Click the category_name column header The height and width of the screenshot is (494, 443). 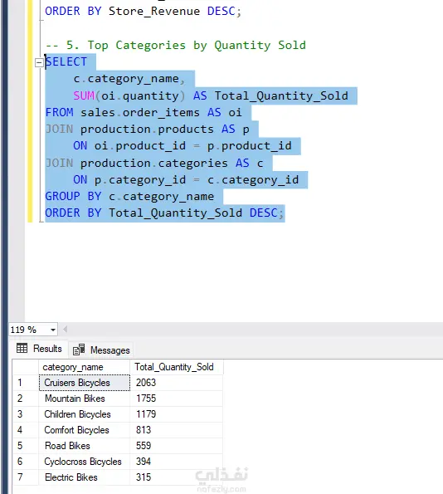84,367
